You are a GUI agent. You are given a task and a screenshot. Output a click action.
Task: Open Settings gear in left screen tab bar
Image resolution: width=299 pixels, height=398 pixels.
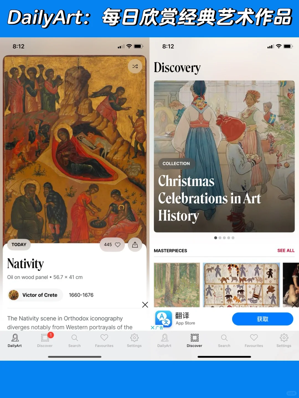(x=134, y=341)
